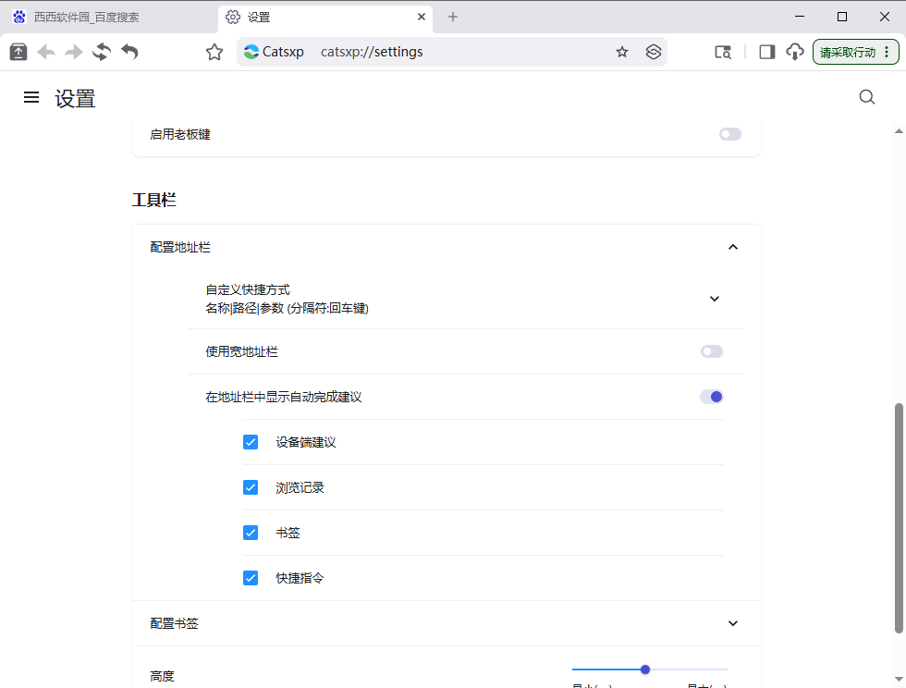The image size is (906, 688).
Task: Click the bookmark star left of address bar
Action: [x=214, y=52]
